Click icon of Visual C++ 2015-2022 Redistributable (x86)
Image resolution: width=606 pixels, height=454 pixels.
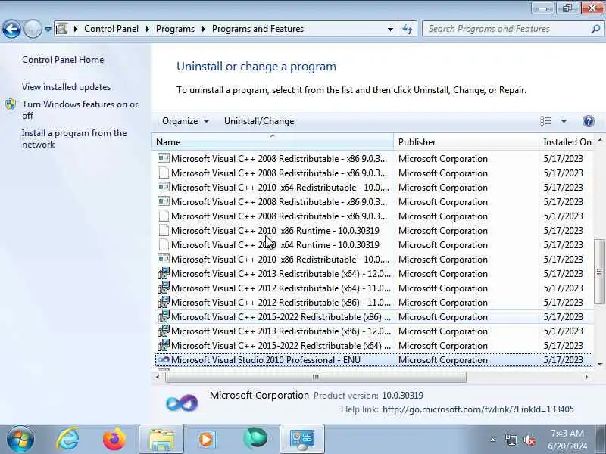[x=164, y=316]
